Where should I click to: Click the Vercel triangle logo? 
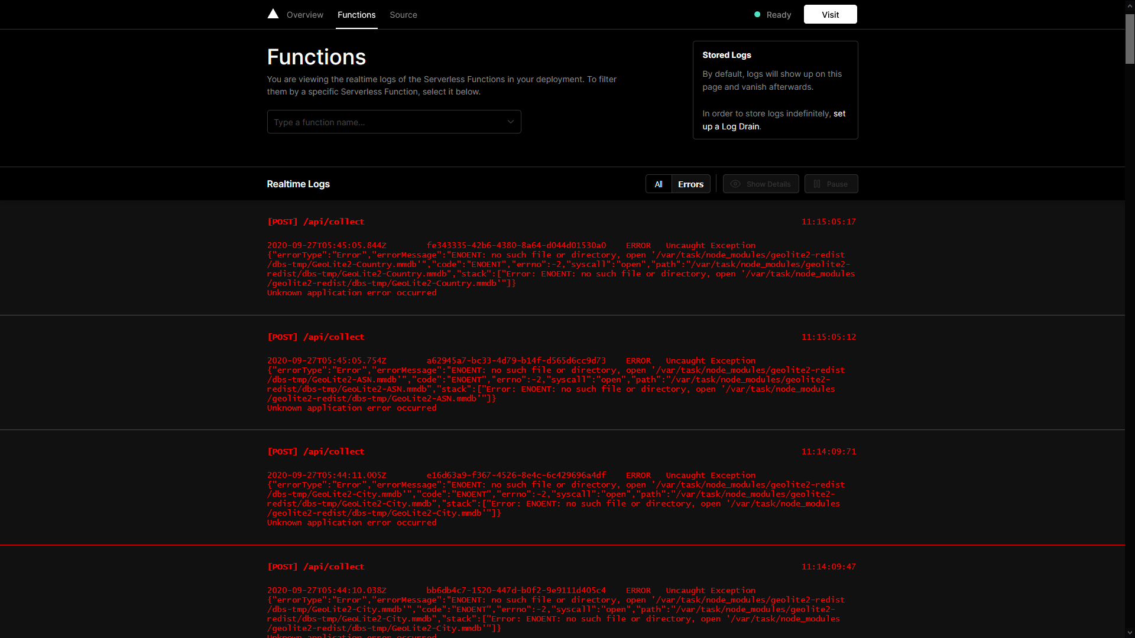tap(273, 14)
